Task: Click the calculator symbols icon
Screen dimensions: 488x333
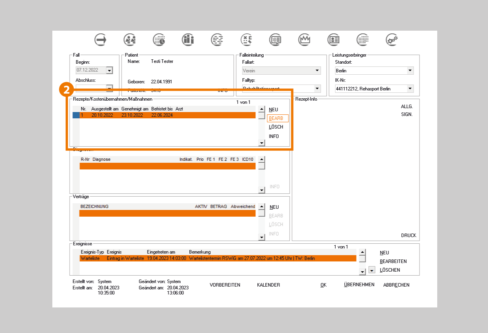Action: coord(246,39)
